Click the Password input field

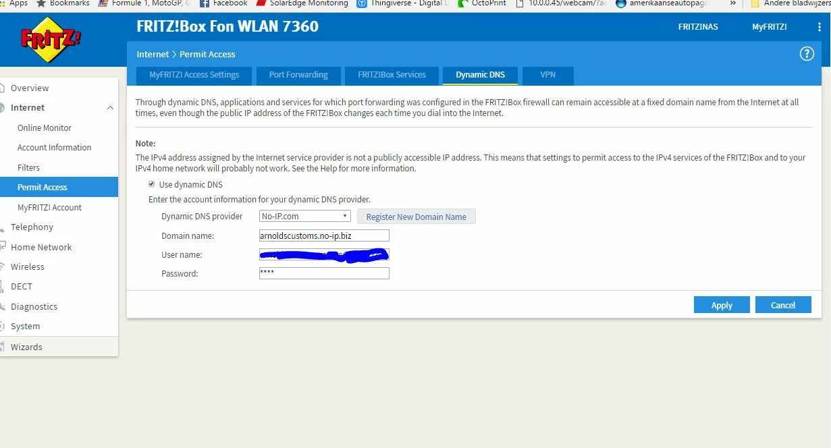[x=324, y=273]
